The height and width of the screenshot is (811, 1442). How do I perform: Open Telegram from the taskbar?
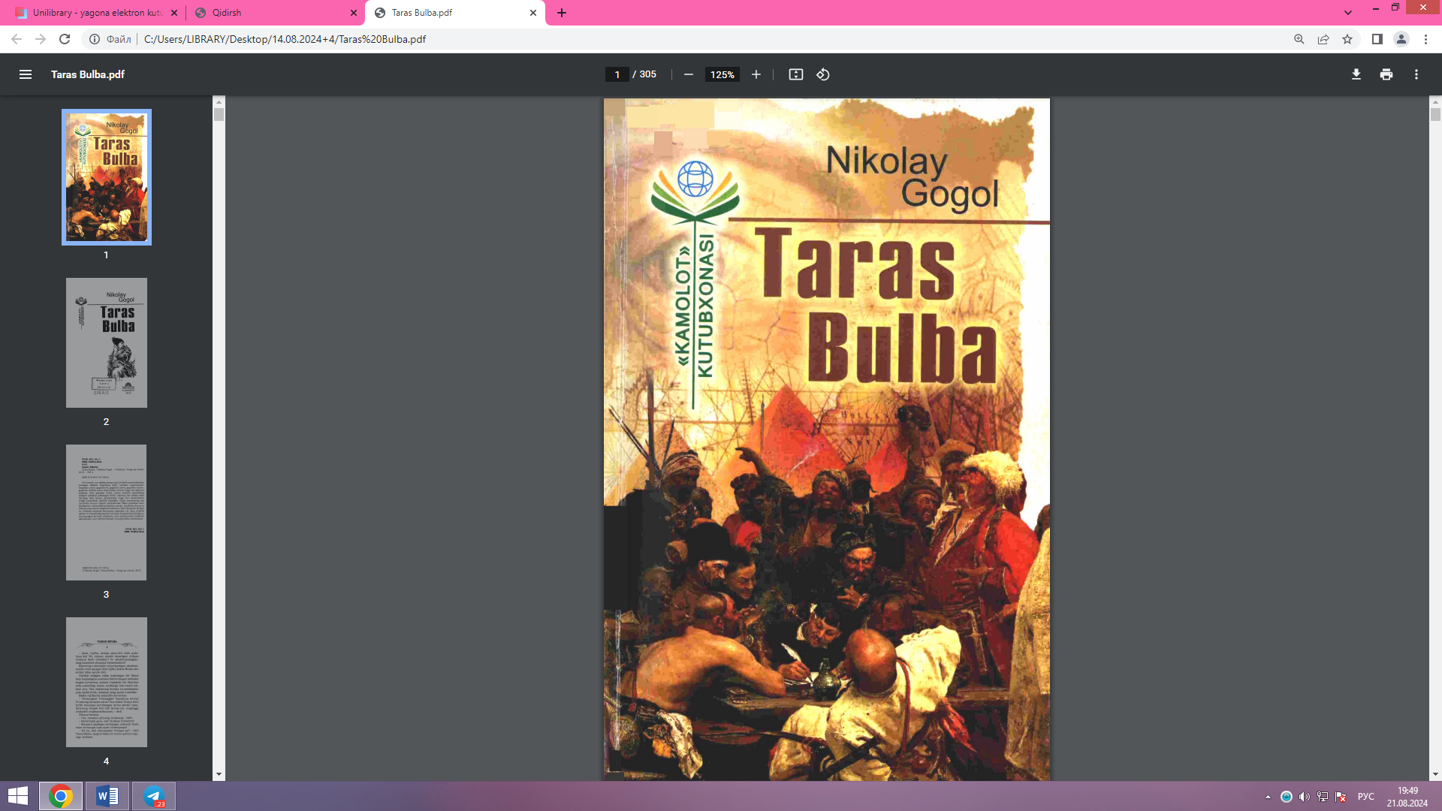154,796
